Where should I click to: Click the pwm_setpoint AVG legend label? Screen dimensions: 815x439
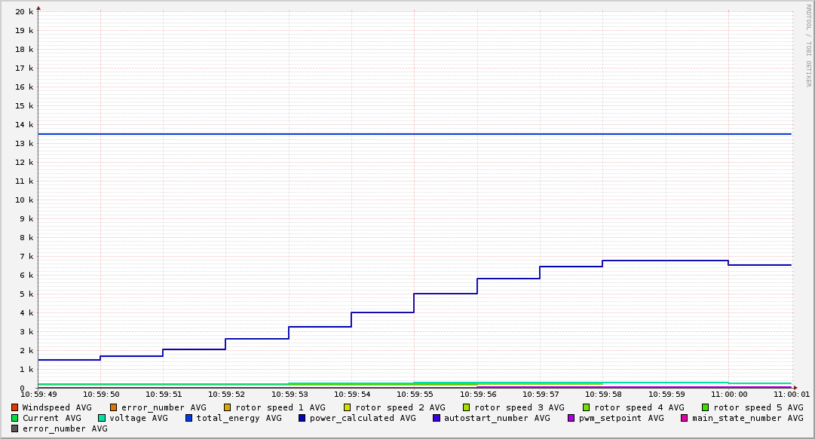click(621, 418)
